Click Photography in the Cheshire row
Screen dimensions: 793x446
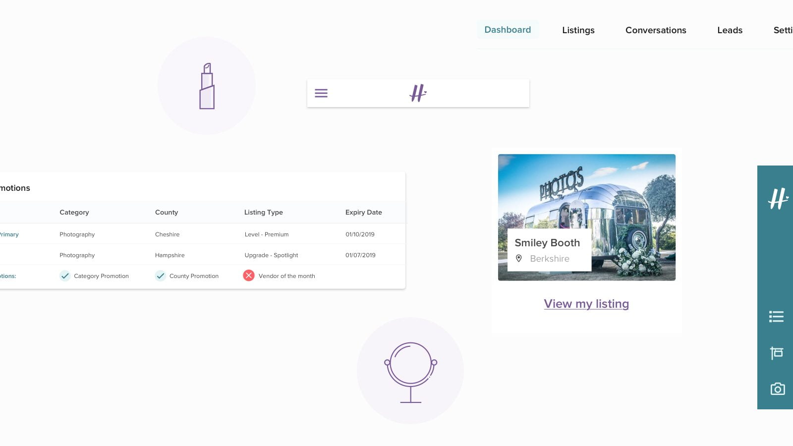click(x=77, y=234)
